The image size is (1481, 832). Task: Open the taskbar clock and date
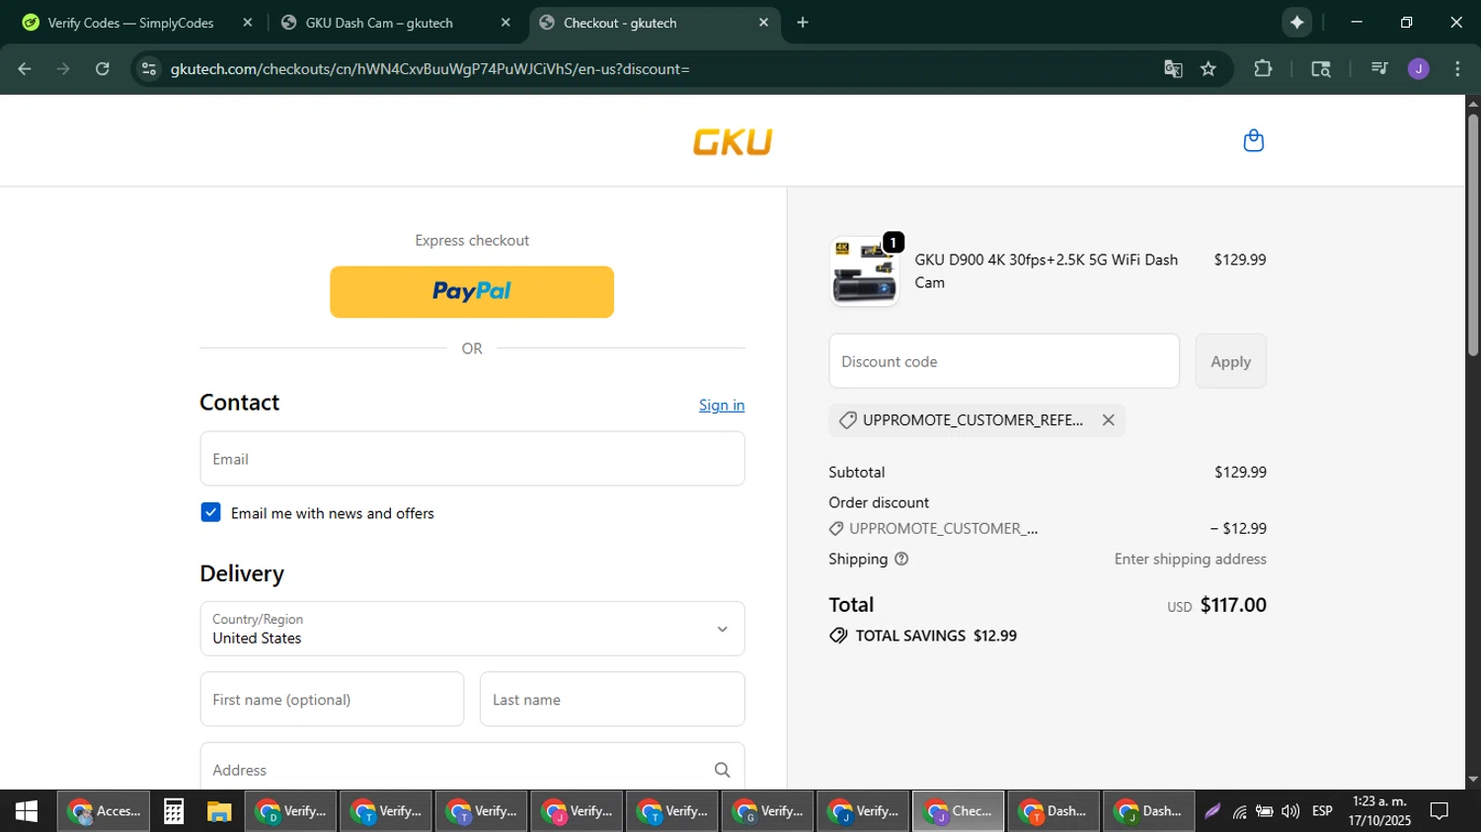click(x=1380, y=811)
